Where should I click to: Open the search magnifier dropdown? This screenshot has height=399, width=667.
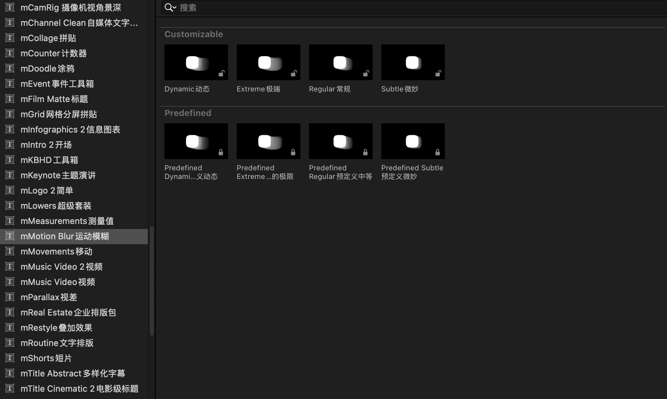(170, 7)
